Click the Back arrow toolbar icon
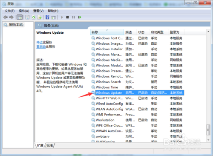 pos(6,17)
